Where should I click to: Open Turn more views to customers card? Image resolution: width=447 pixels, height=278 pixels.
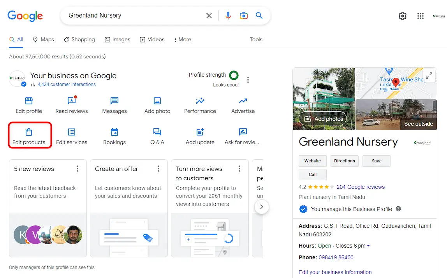point(210,208)
